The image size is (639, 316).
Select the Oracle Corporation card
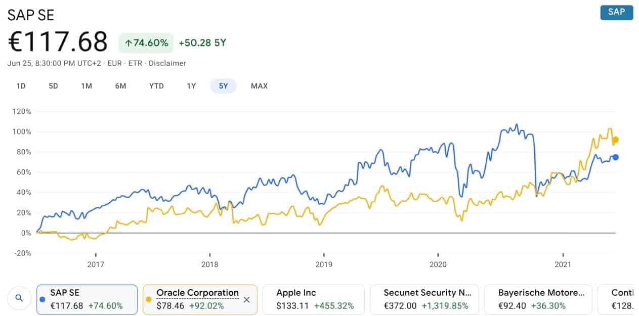(x=200, y=299)
